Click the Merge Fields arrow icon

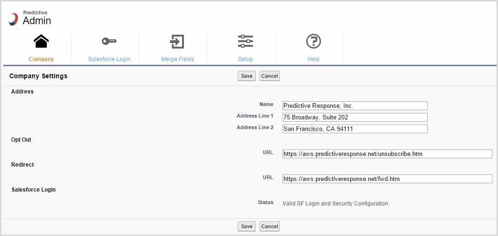click(177, 42)
